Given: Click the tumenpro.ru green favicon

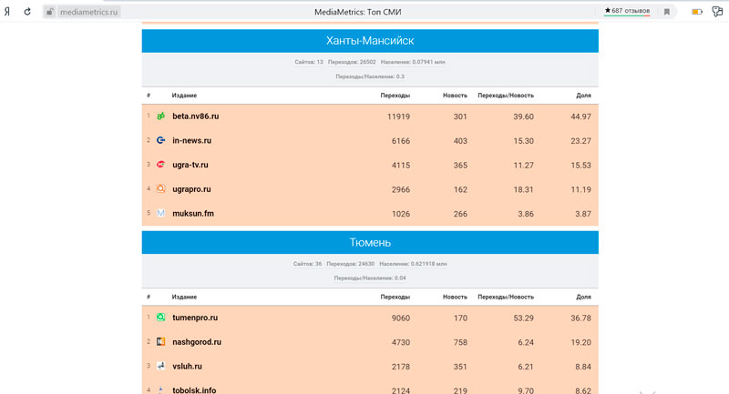Looking at the screenshot, I should pos(161,318).
